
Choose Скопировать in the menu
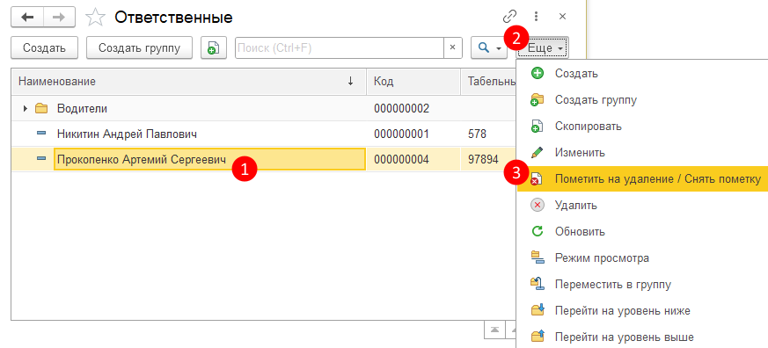coord(642,127)
